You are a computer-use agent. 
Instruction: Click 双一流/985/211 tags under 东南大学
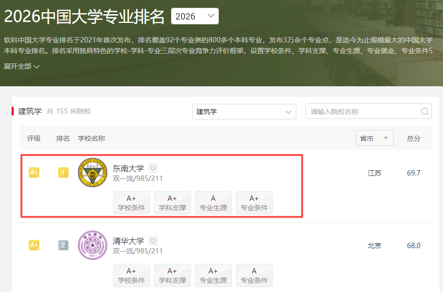point(137,178)
